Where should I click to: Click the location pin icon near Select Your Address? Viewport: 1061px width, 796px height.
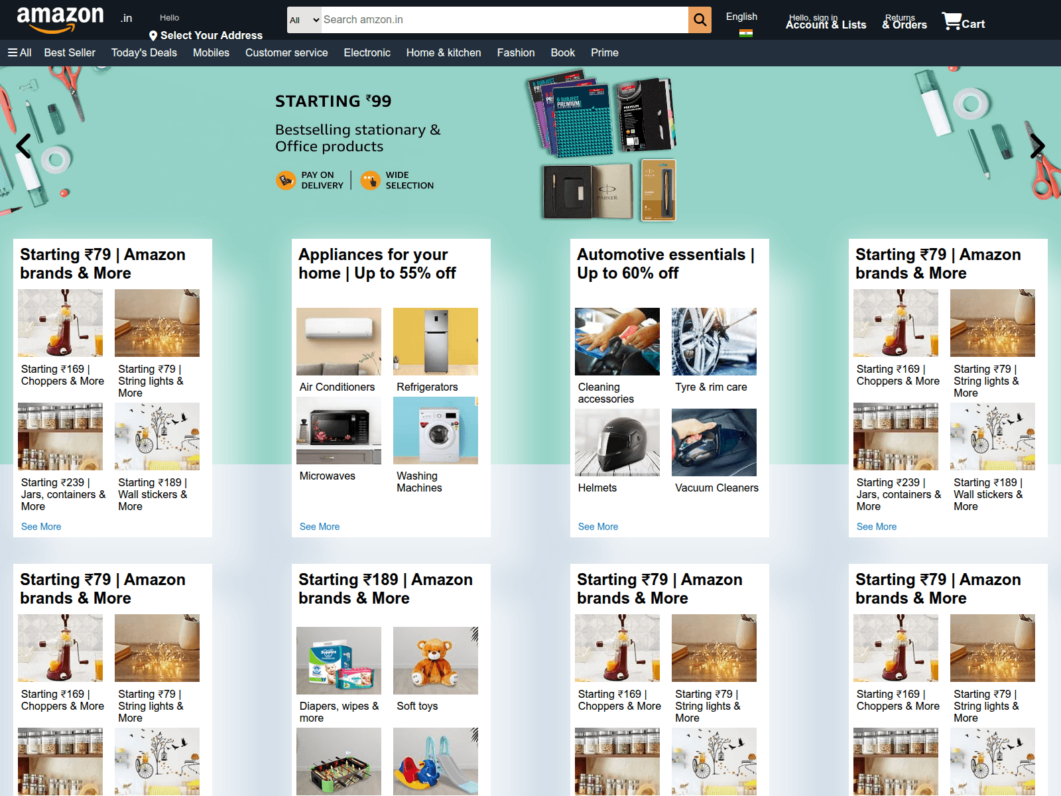(x=153, y=36)
